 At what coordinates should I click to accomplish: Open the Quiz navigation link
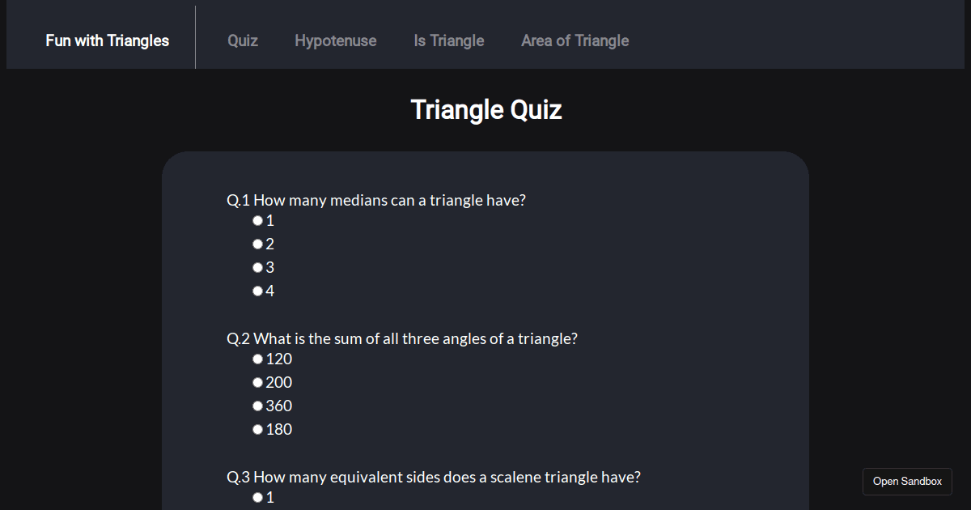tap(242, 40)
